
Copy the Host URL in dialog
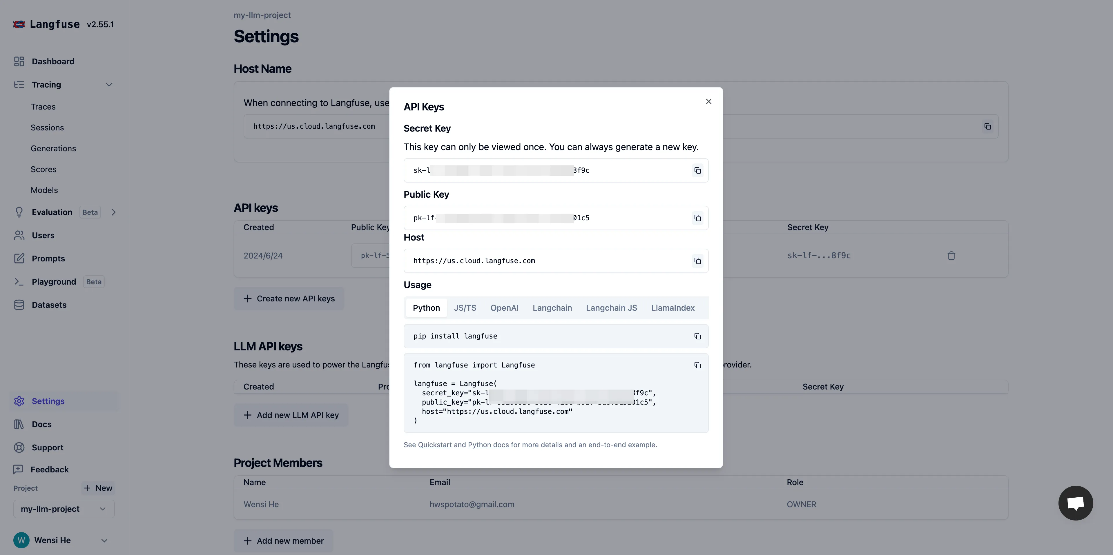[x=697, y=261]
